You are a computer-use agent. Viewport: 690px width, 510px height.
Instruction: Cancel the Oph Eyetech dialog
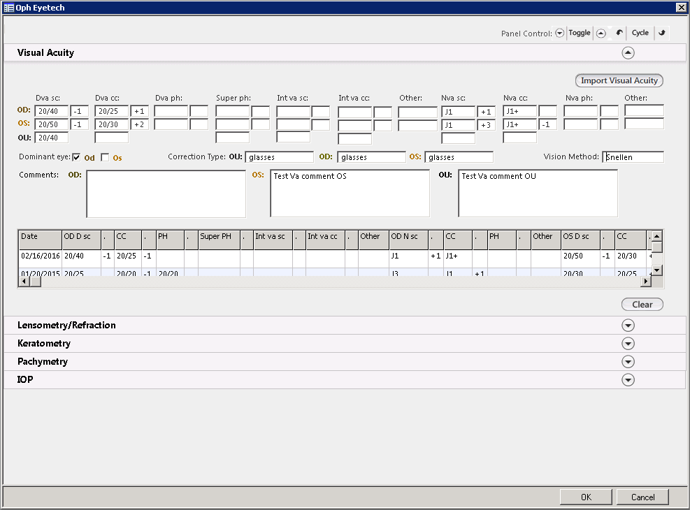tap(642, 497)
